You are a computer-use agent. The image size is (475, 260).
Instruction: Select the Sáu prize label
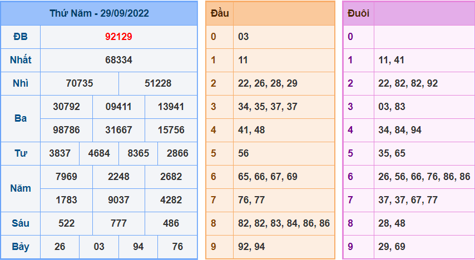tap(21, 223)
